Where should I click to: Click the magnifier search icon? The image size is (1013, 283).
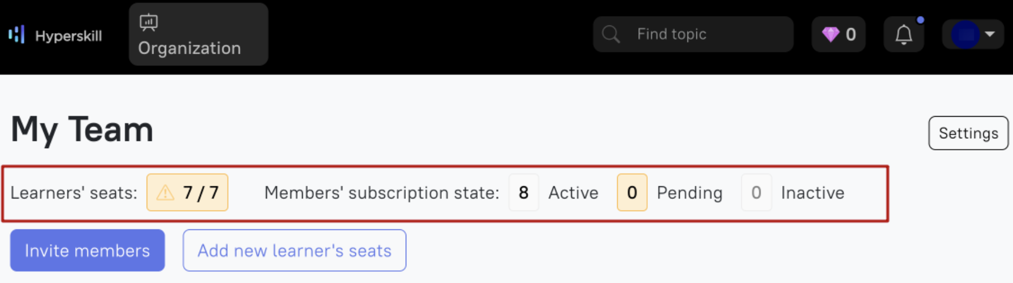[x=611, y=34]
